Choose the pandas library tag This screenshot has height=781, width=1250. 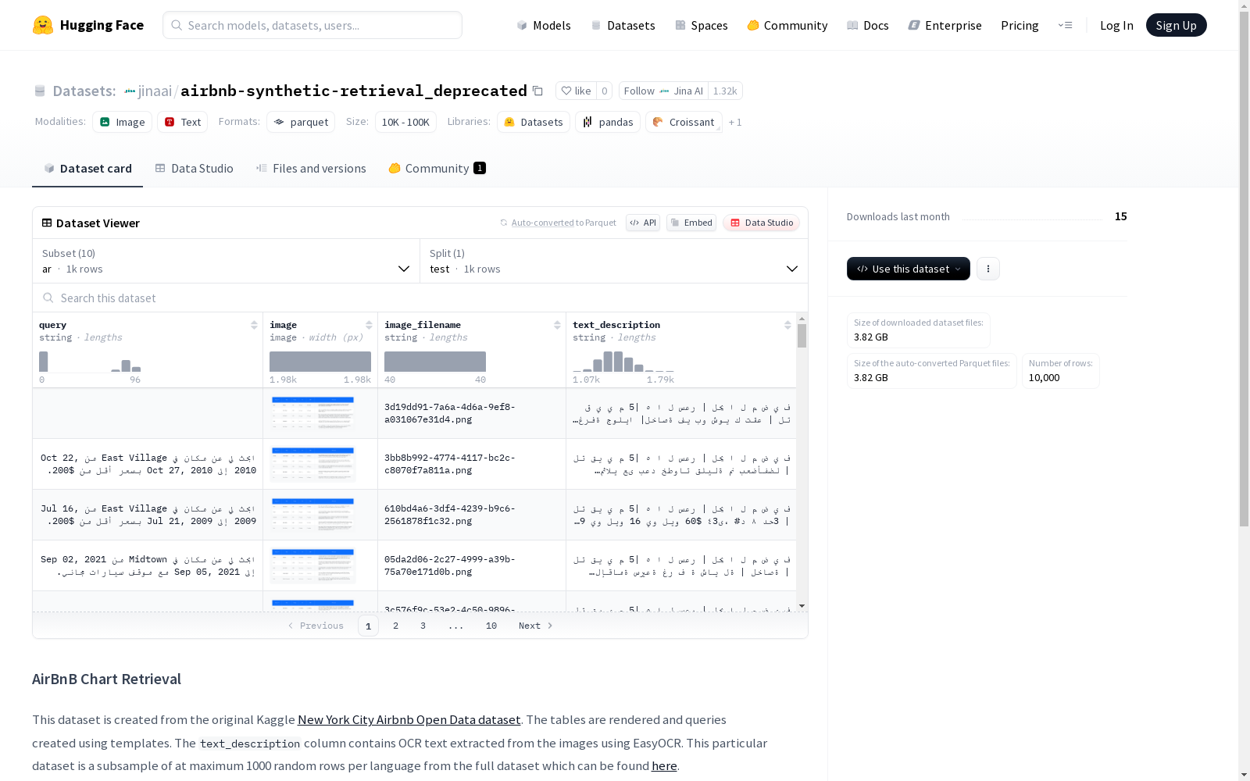[x=608, y=122]
